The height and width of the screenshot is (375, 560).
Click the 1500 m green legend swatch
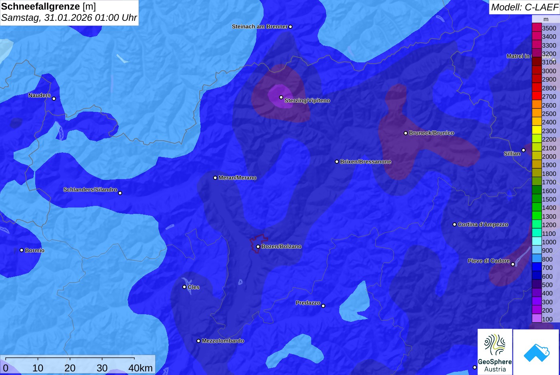(x=536, y=199)
